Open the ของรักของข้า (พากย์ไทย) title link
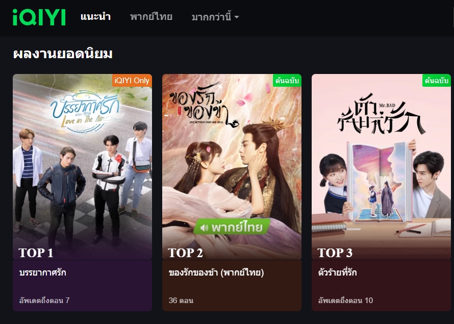 click(x=216, y=272)
